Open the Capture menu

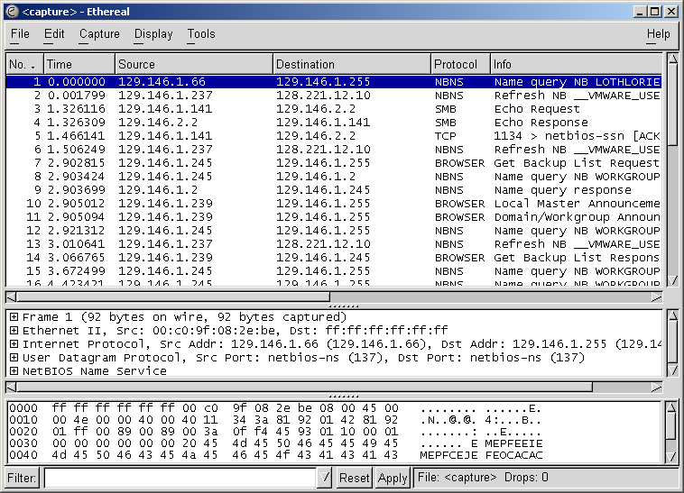[99, 34]
